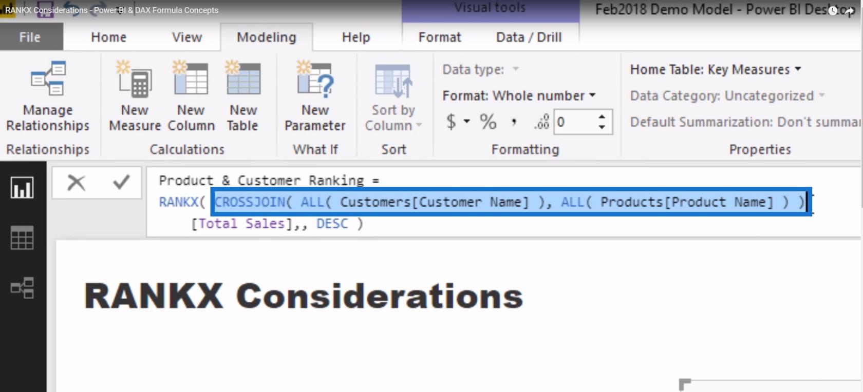Apply percentage format
Image resolution: width=863 pixels, height=392 pixels.
point(488,122)
